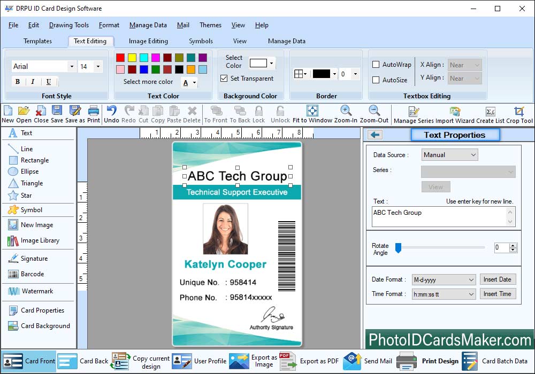Click the Card Back button
The image size is (535, 374).
pyautogui.click(x=83, y=361)
